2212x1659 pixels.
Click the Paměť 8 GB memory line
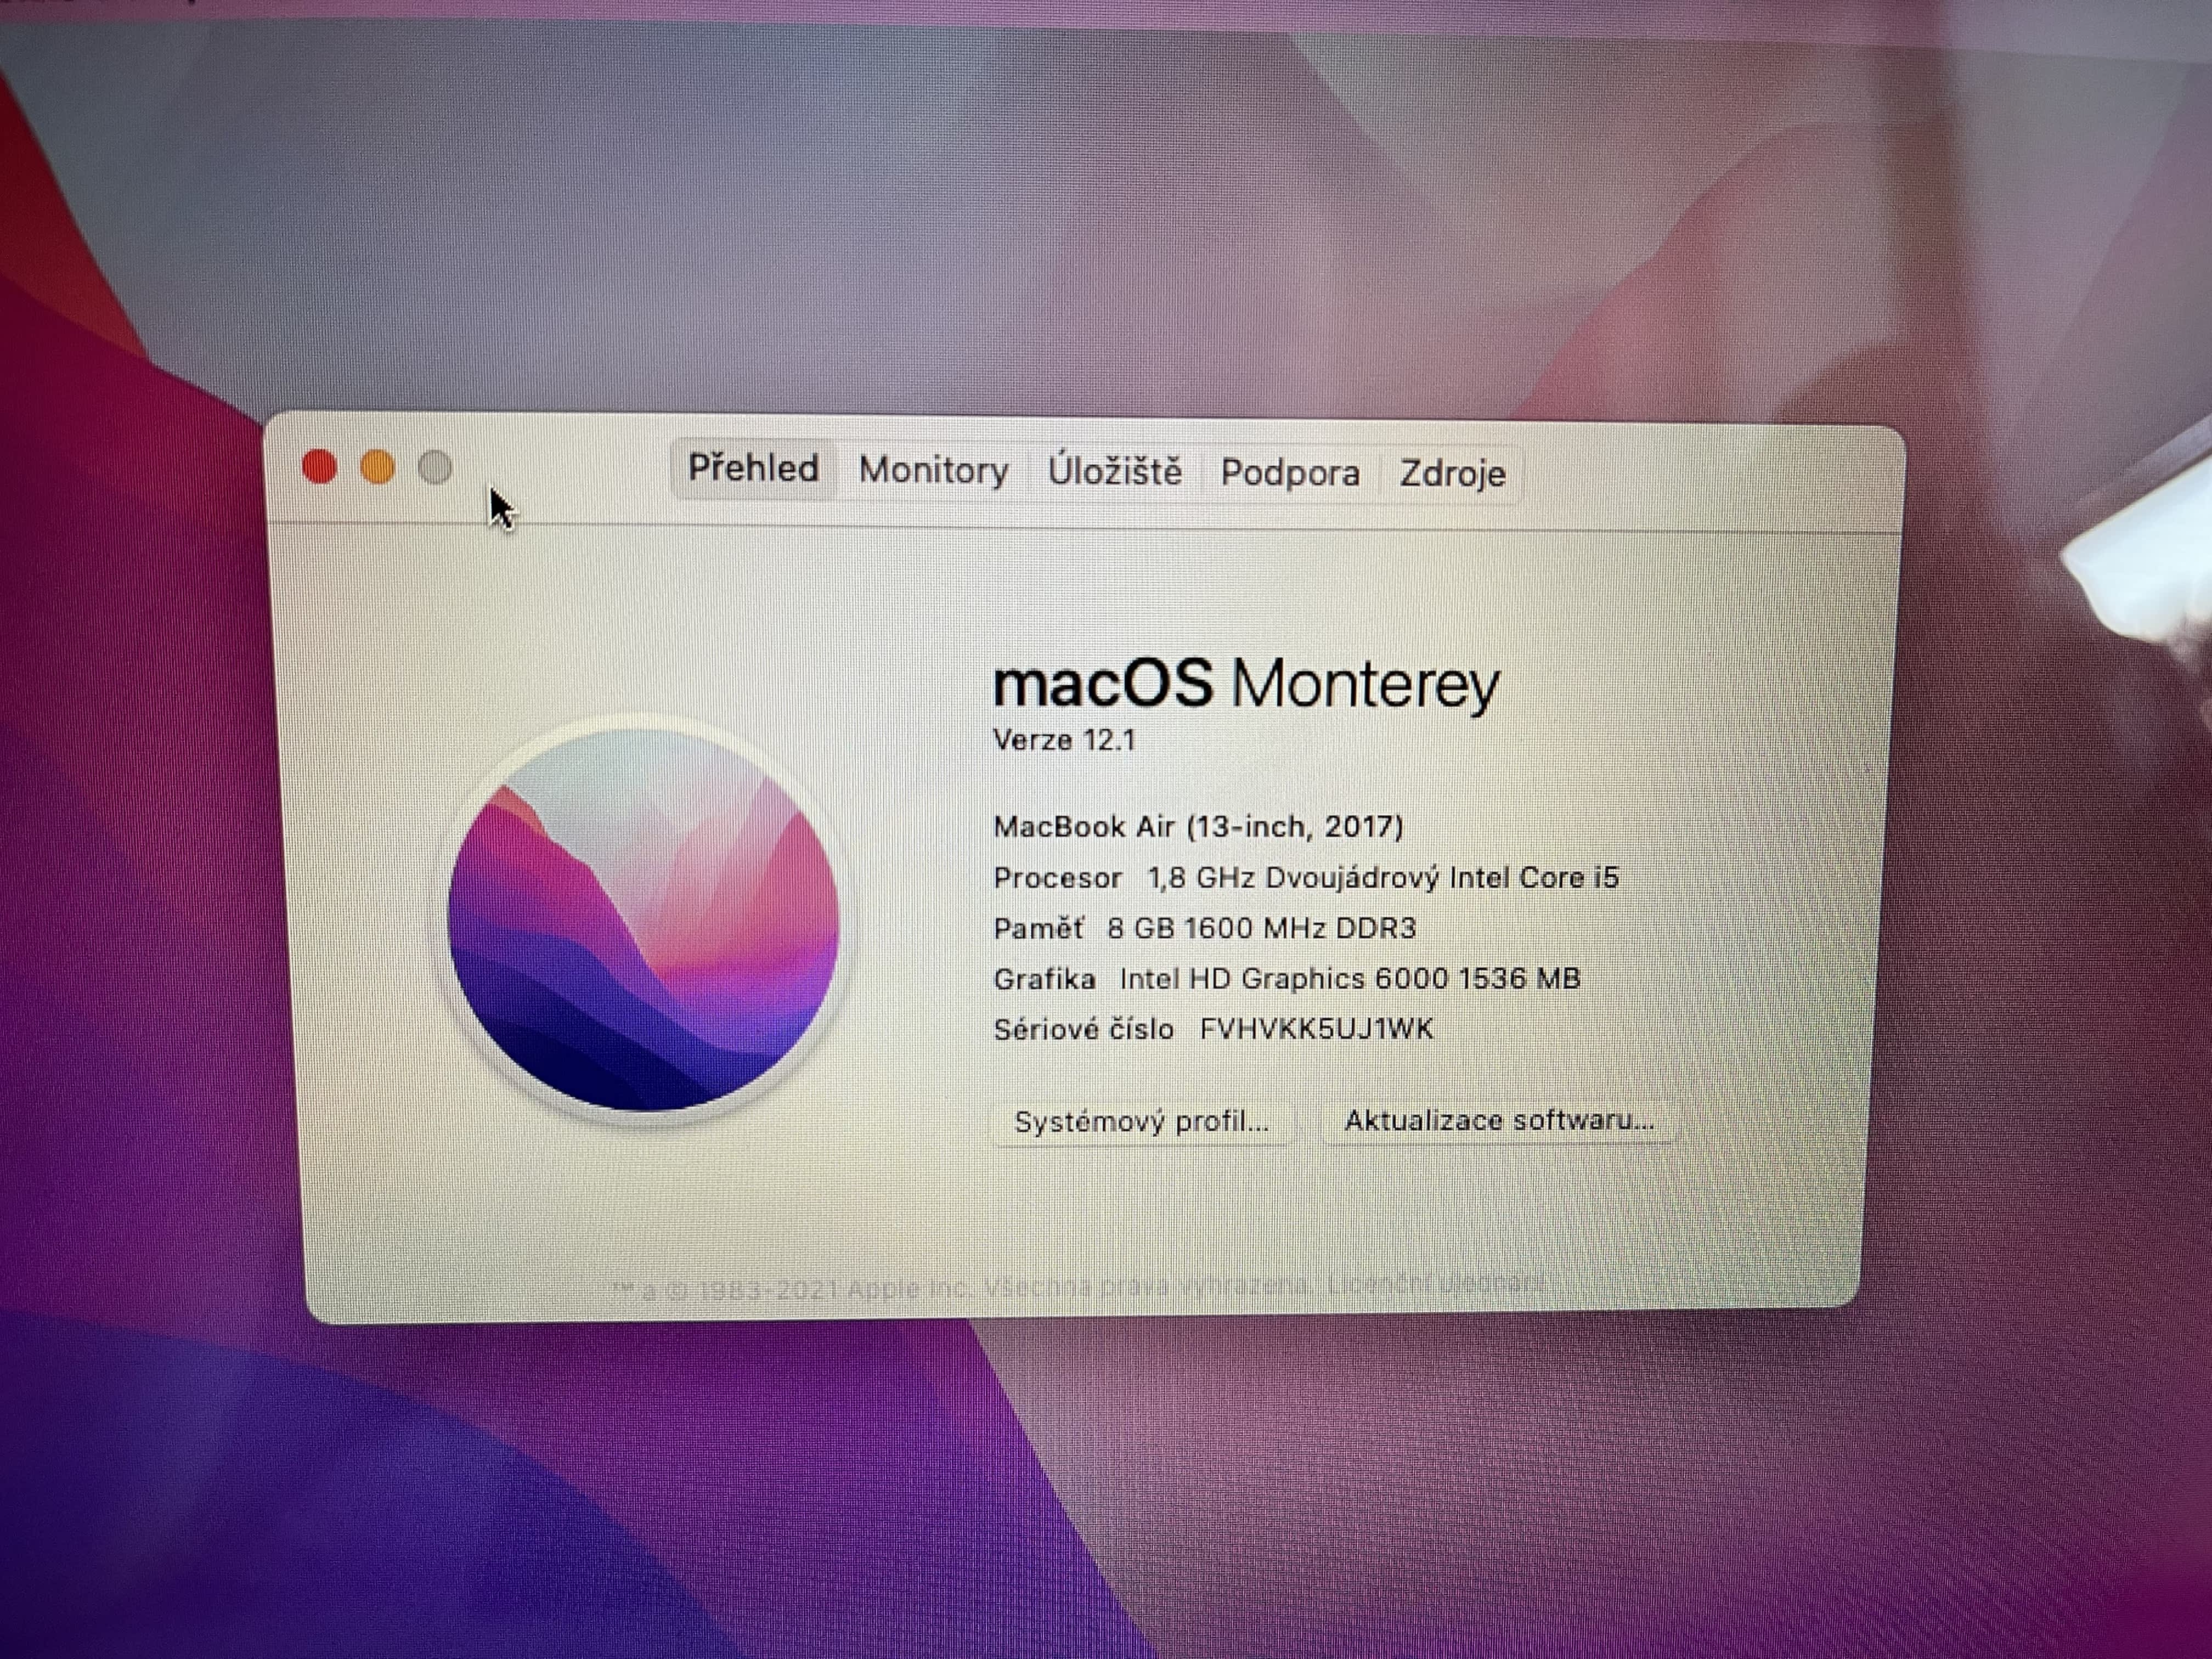click(x=1204, y=928)
